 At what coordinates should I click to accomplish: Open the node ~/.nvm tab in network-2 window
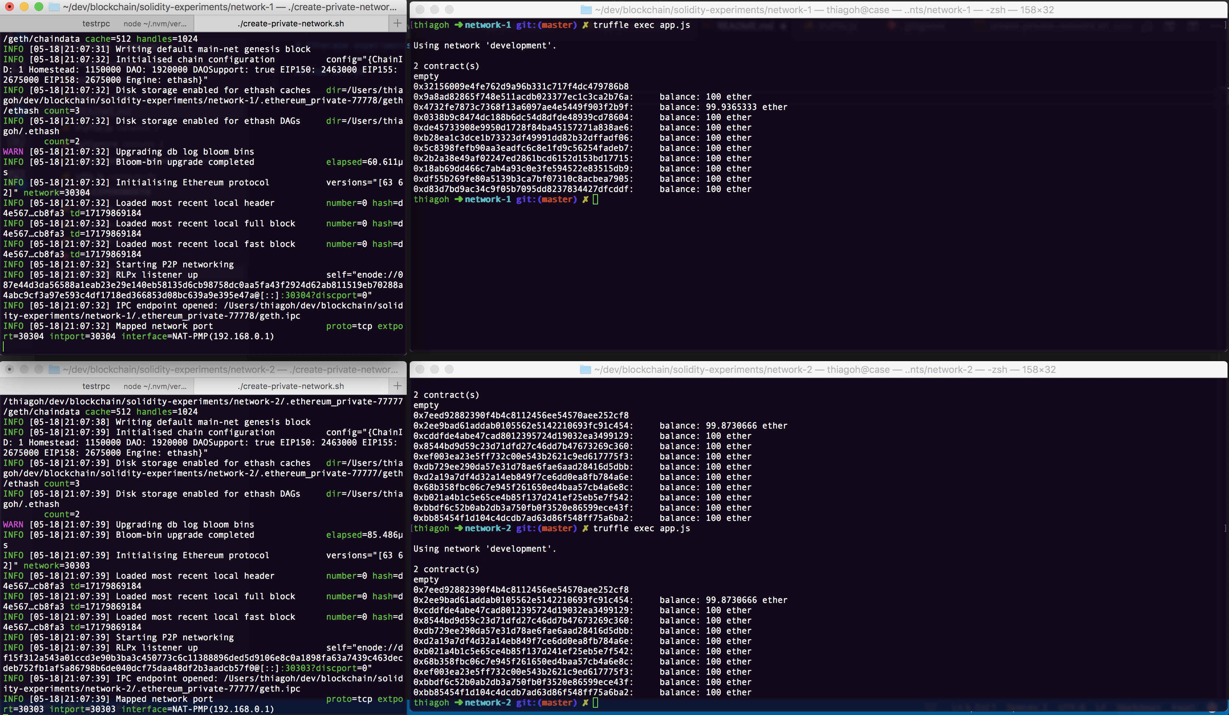coord(155,386)
